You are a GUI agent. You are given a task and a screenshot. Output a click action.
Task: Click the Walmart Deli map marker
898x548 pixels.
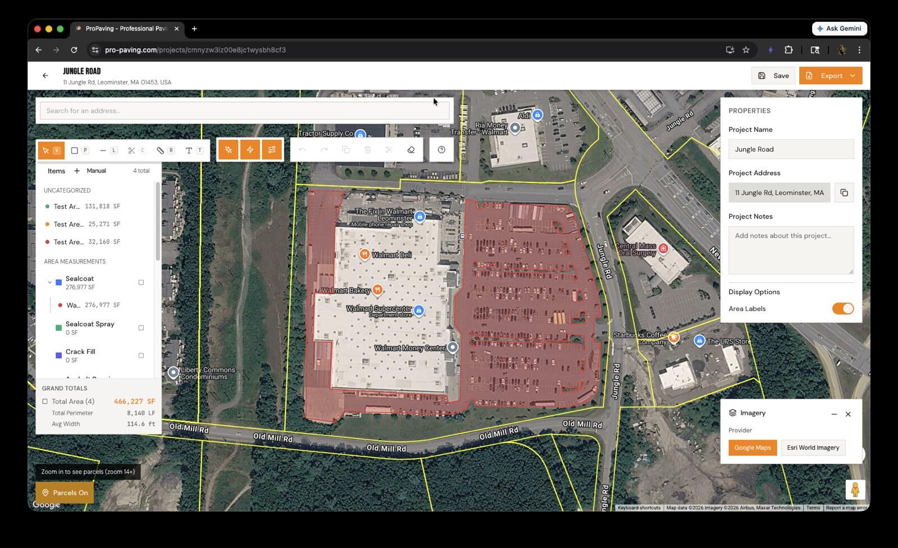pyautogui.click(x=364, y=254)
